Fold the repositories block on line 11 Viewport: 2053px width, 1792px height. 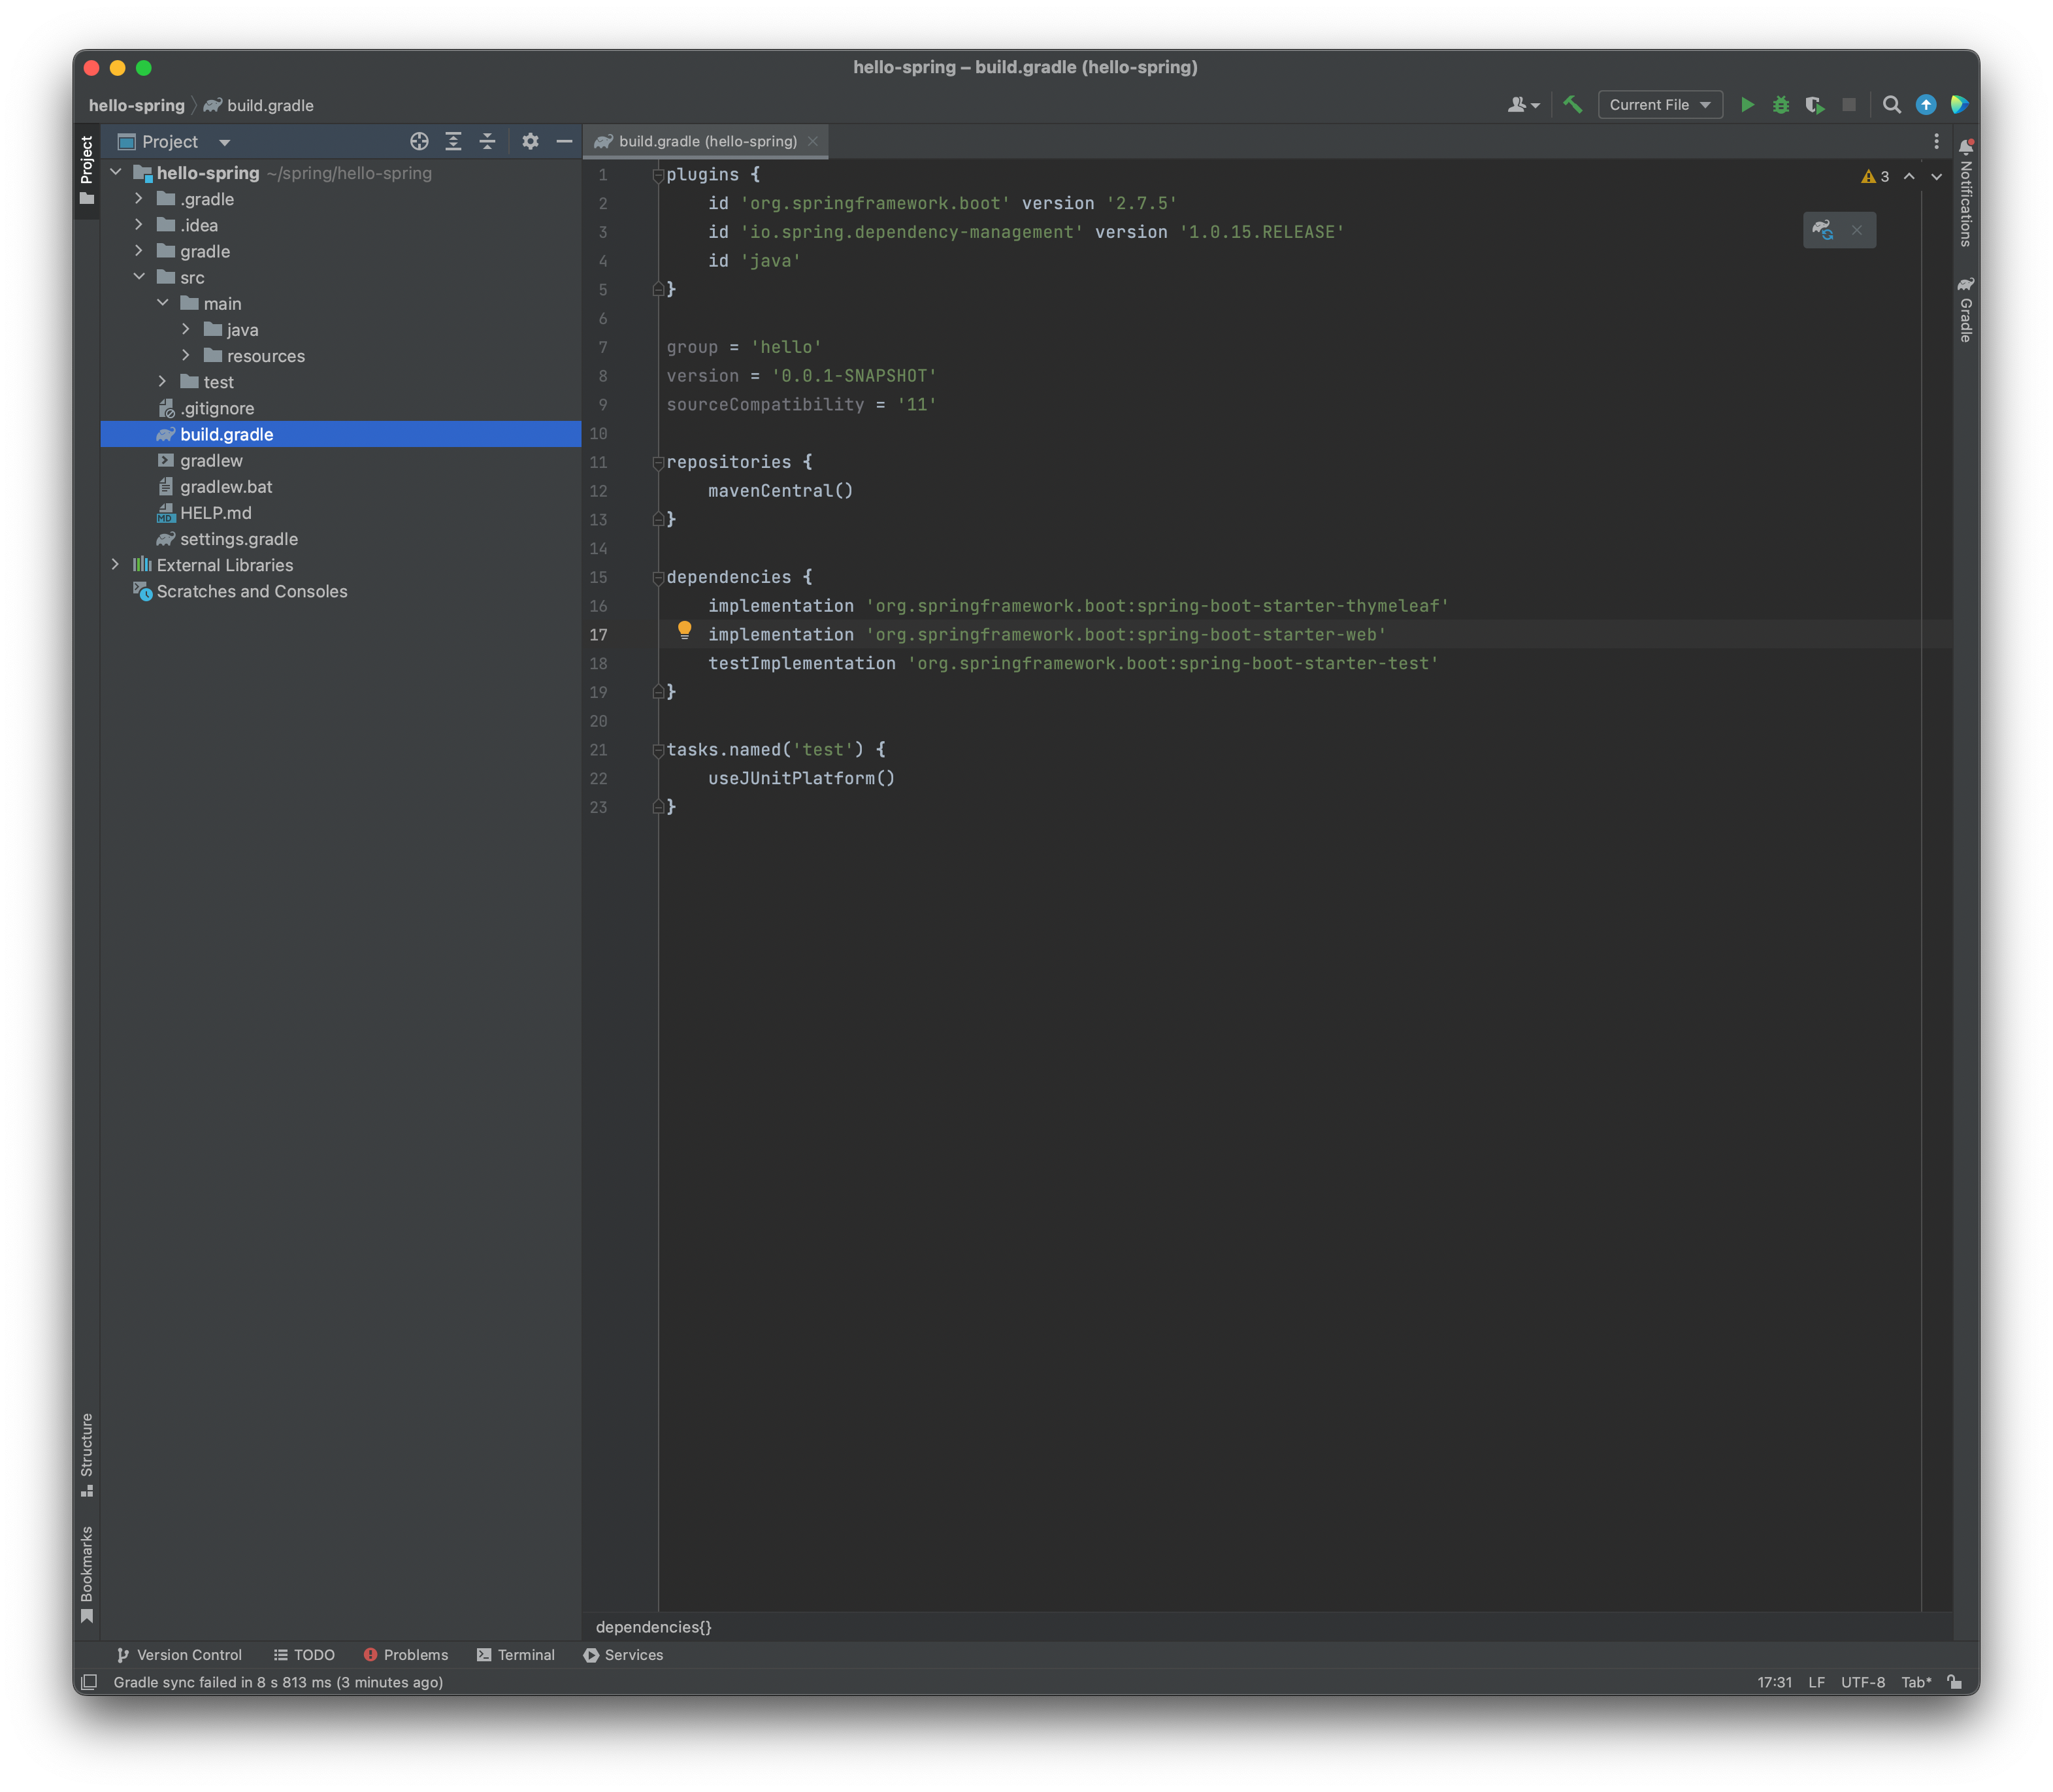(658, 463)
